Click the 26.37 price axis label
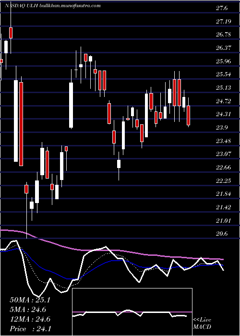The height and width of the screenshot is (336, 240). pos(224,48)
